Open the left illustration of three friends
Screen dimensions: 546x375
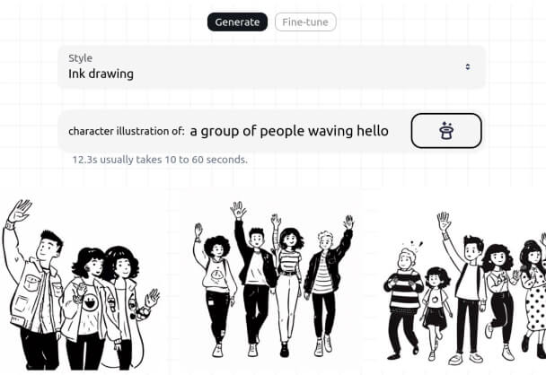pyautogui.click(x=84, y=283)
